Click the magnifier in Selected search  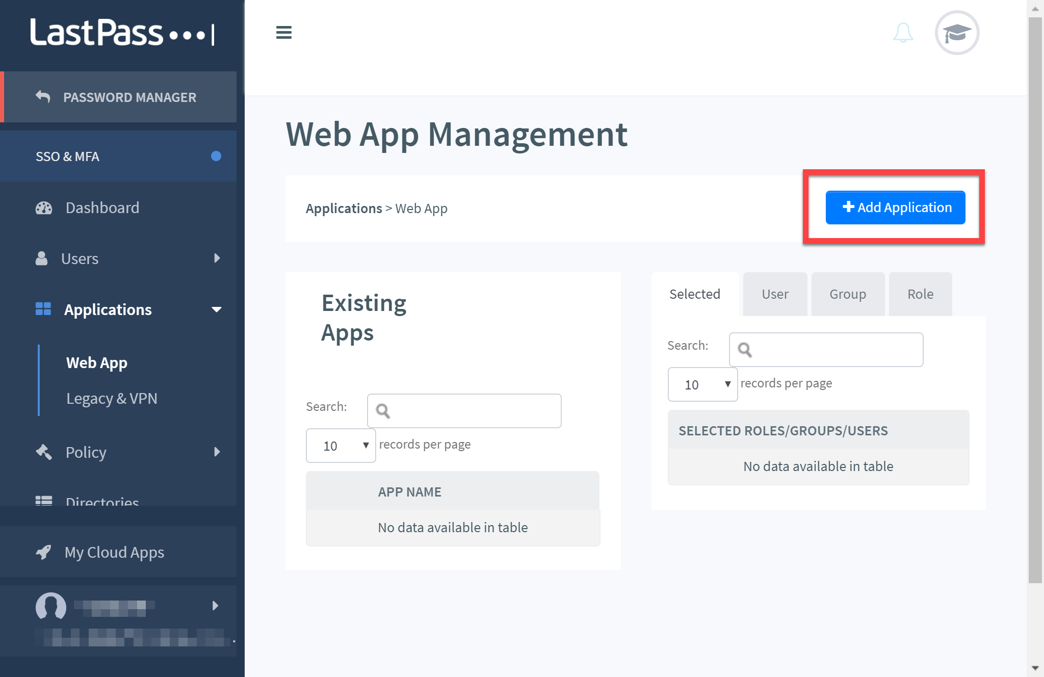745,350
